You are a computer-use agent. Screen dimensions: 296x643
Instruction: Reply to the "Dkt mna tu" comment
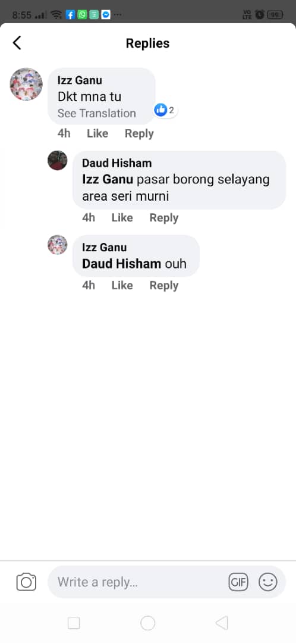139,134
